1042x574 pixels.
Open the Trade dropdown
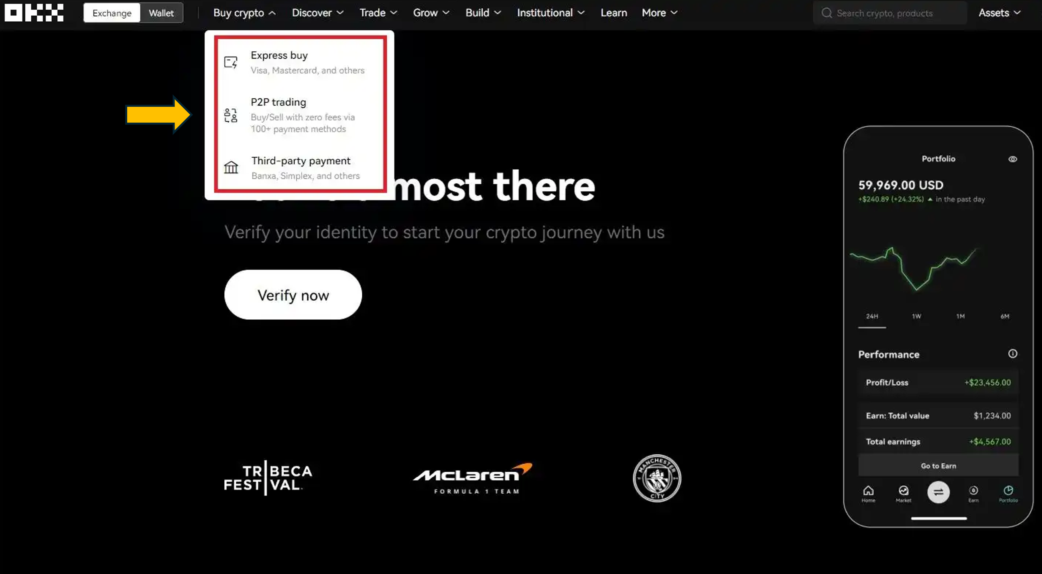378,13
